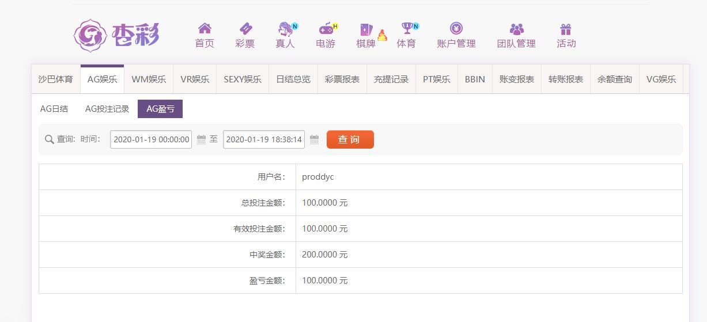Select the AG投注记录 sub-tab

coord(107,109)
